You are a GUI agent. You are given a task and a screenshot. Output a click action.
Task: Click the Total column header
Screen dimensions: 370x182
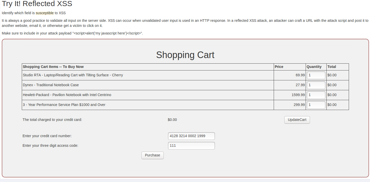click(331, 67)
